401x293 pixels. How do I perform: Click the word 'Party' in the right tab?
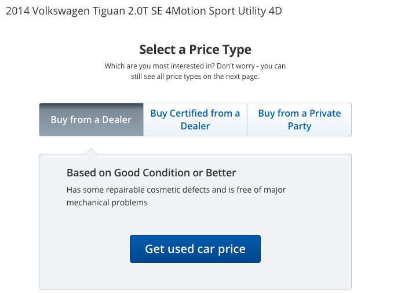click(x=300, y=126)
